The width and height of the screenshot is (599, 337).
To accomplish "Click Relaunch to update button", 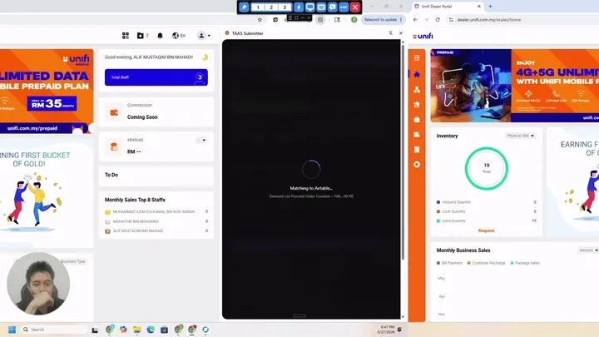I will pos(383,19).
